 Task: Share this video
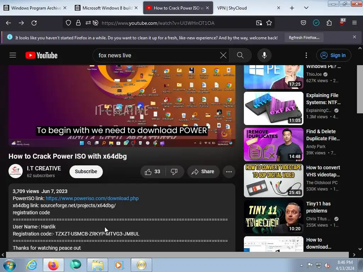203,172
